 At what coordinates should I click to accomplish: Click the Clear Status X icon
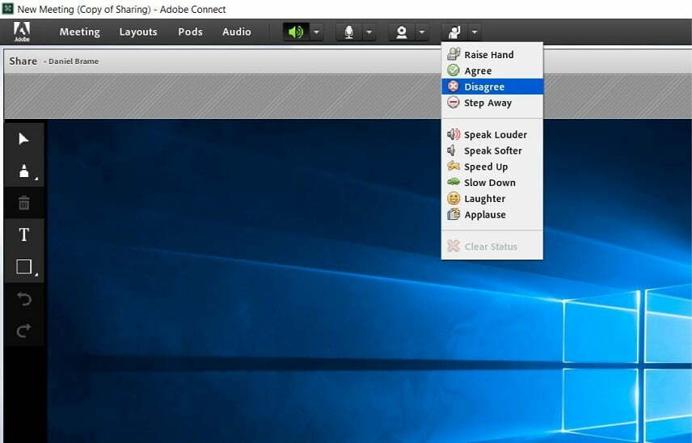[x=454, y=246]
